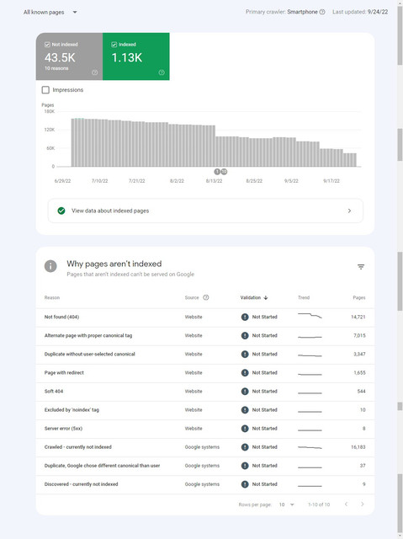The height and width of the screenshot is (539, 403).
Task: Open Excluded by 'noindex' tag row
Action: point(205,410)
